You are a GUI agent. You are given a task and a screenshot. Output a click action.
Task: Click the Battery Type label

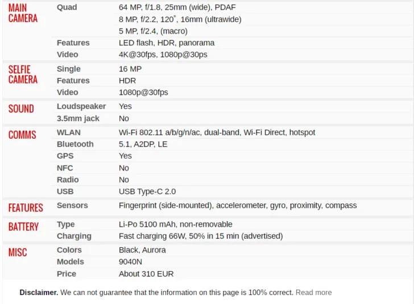(x=65, y=224)
